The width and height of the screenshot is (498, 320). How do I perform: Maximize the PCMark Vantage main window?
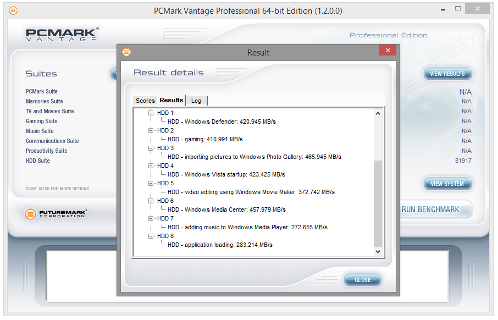[x=458, y=9]
